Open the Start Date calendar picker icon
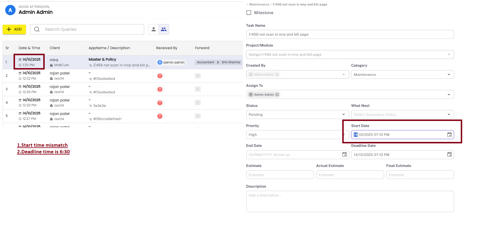Viewport: 487px width, 231px height. click(x=449, y=135)
